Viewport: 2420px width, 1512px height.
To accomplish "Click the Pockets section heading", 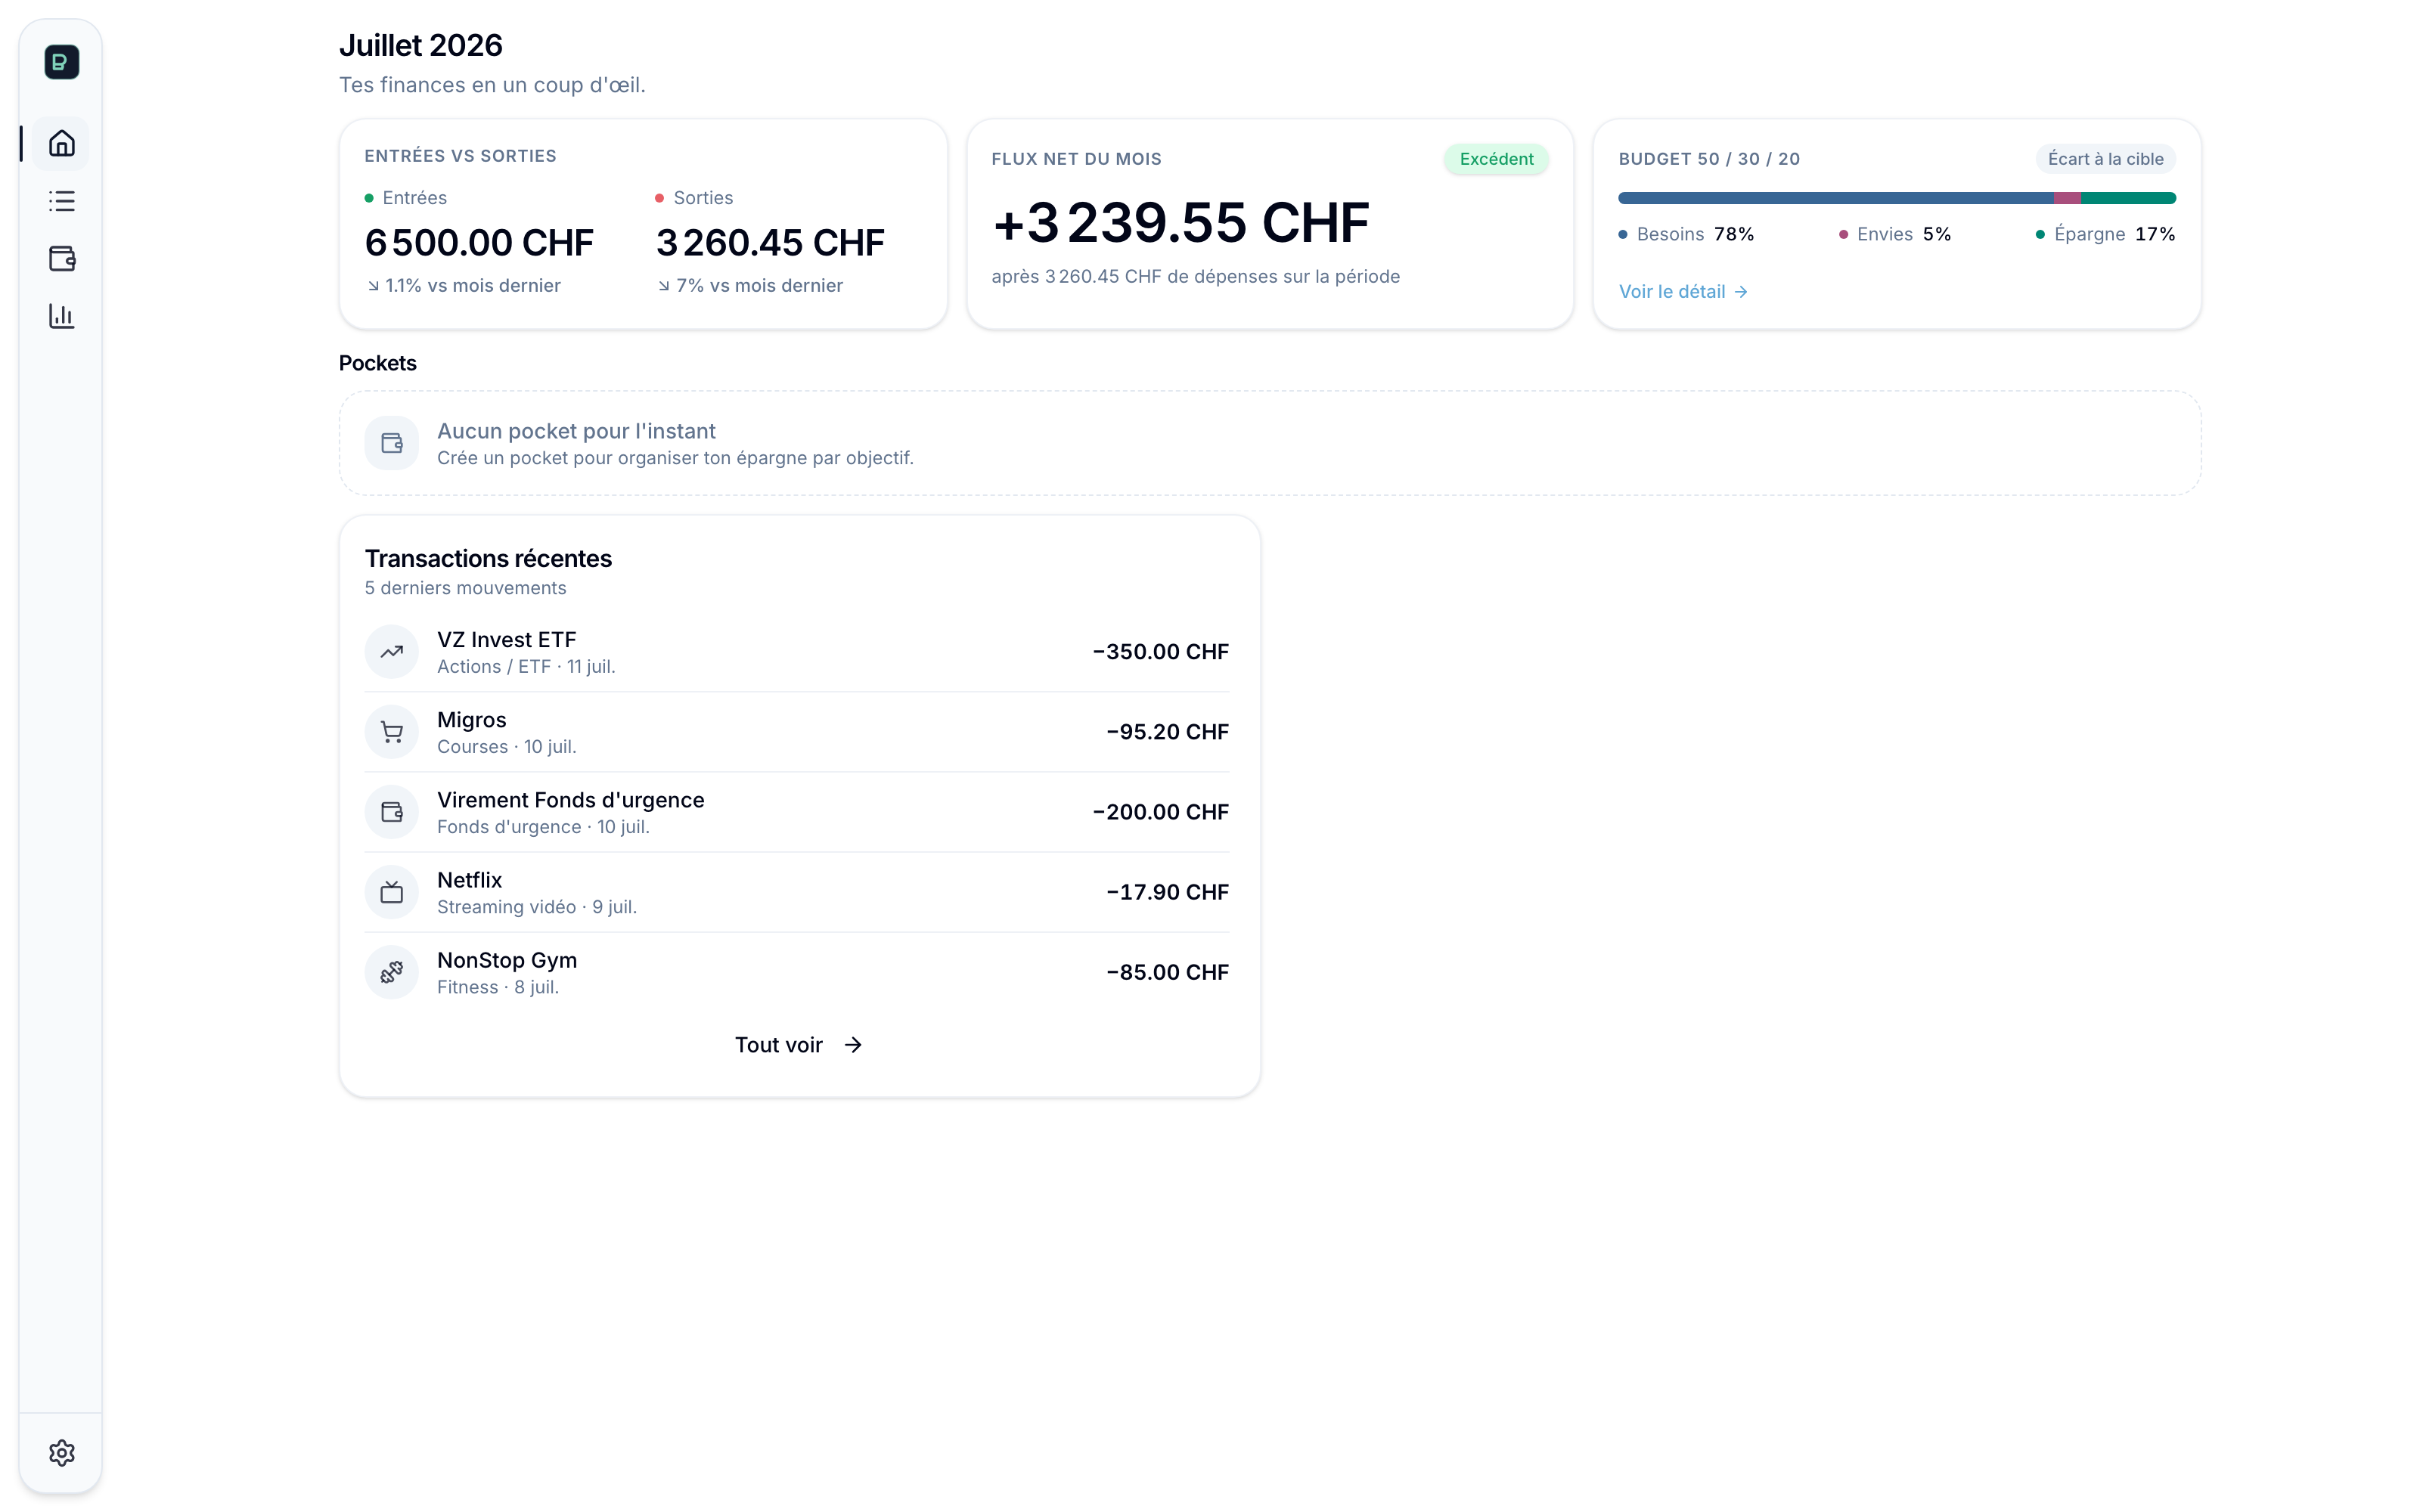I will click(x=378, y=363).
